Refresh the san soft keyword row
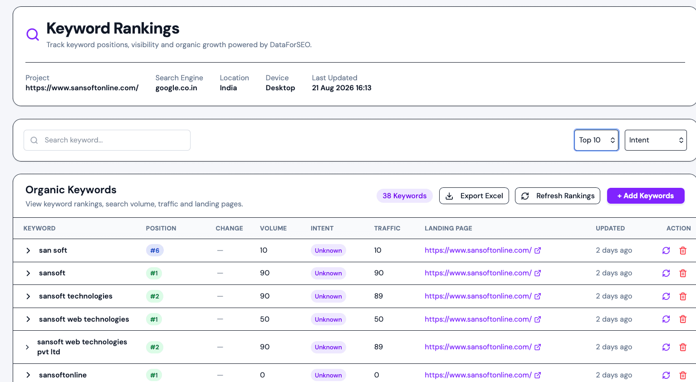Screen dimensions: 696x382 pyautogui.click(x=666, y=250)
